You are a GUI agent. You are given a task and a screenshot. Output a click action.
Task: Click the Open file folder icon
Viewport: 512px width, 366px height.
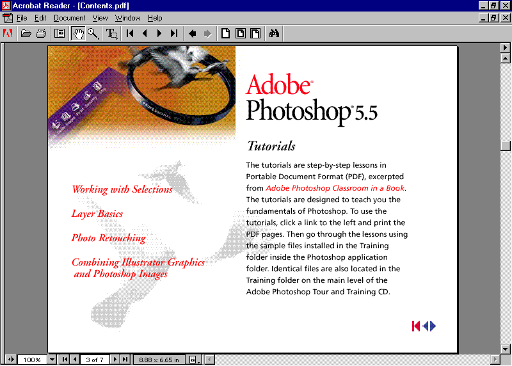point(26,33)
